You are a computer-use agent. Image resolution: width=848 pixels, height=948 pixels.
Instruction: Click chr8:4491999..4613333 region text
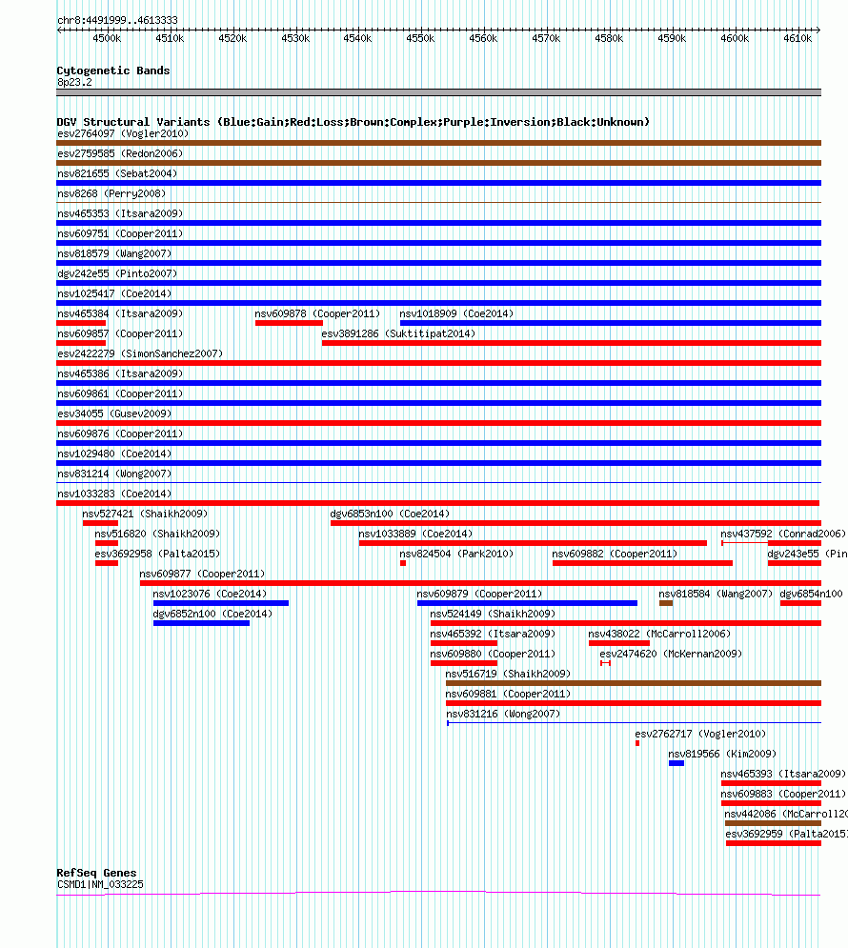coord(117,20)
